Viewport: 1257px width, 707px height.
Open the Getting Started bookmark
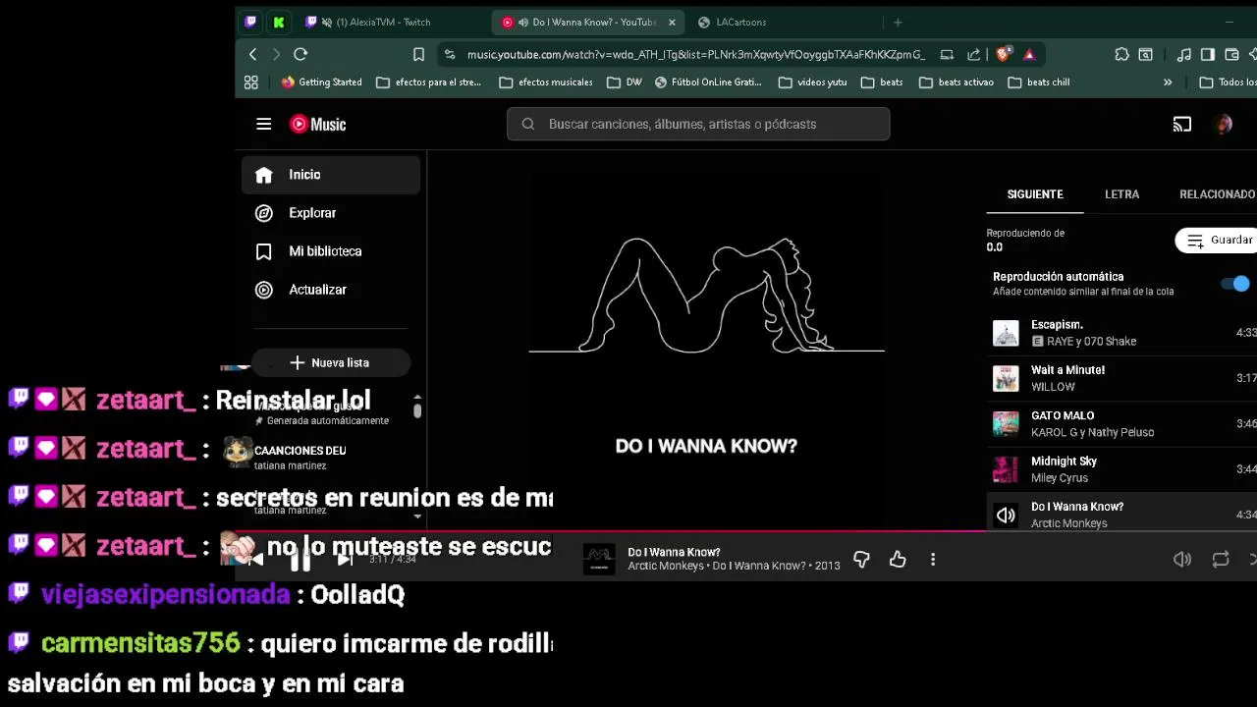(321, 82)
